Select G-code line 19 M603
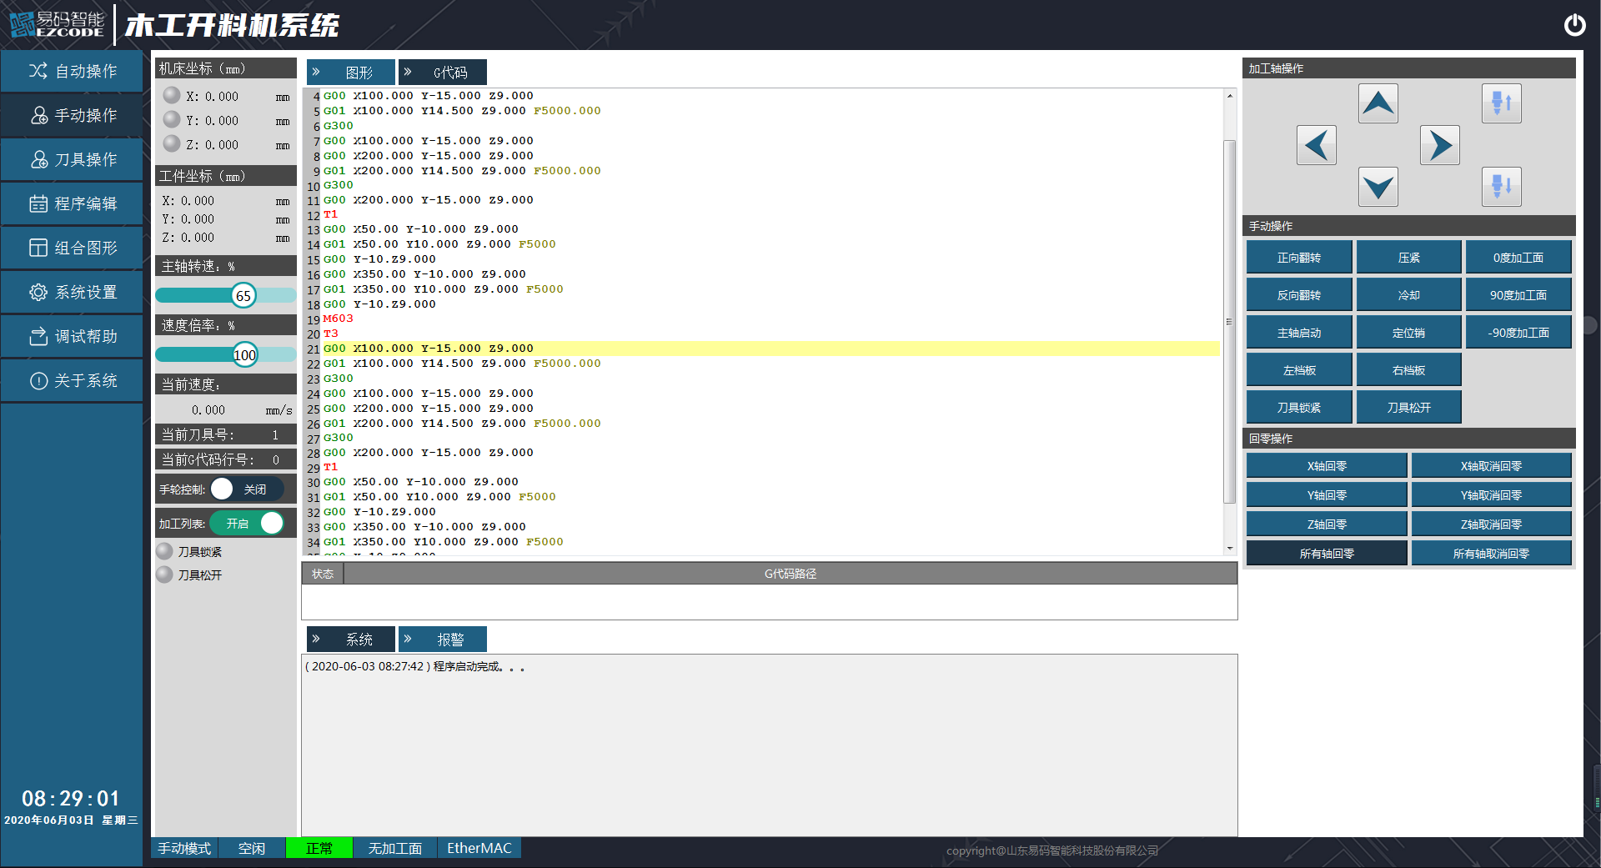 (339, 319)
